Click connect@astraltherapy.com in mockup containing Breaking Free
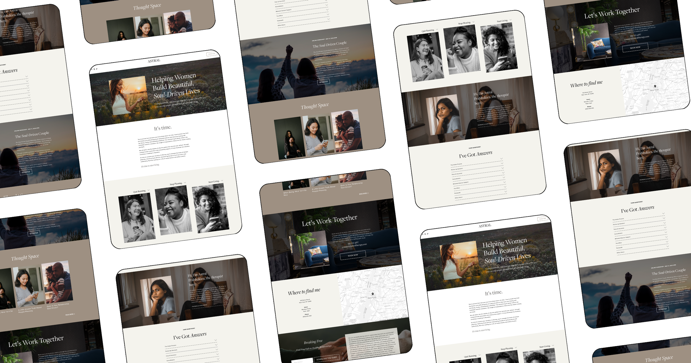691x363 pixels. (x=354, y=245)
